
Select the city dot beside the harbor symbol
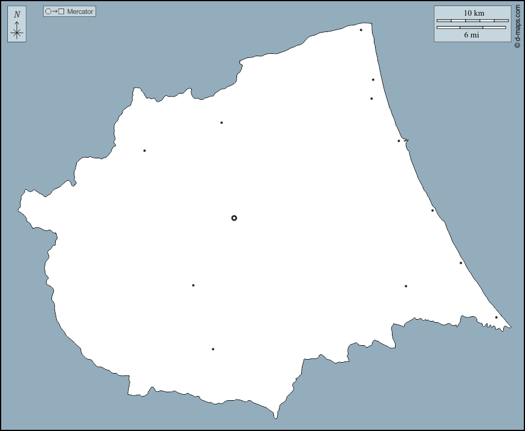pos(399,141)
